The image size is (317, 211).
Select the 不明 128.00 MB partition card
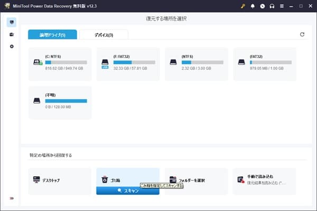coord(60,102)
